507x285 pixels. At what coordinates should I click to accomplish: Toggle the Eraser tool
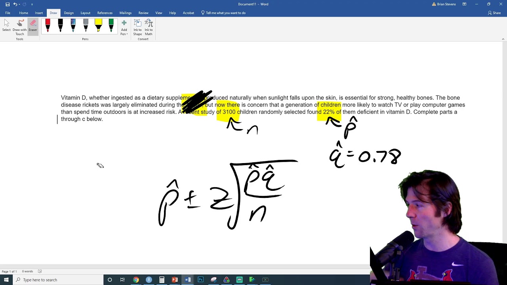[33, 27]
